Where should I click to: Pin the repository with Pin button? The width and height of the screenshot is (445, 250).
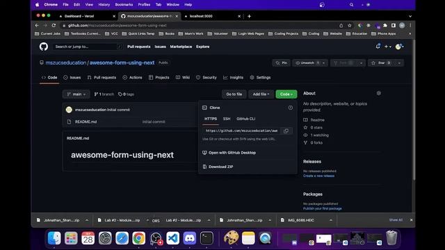pyautogui.click(x=281, y=63)
